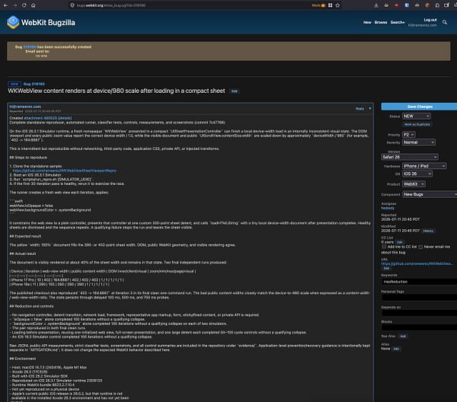
Task: Open the Severity dropdown showing Normal
Action: tap(419, 142)
